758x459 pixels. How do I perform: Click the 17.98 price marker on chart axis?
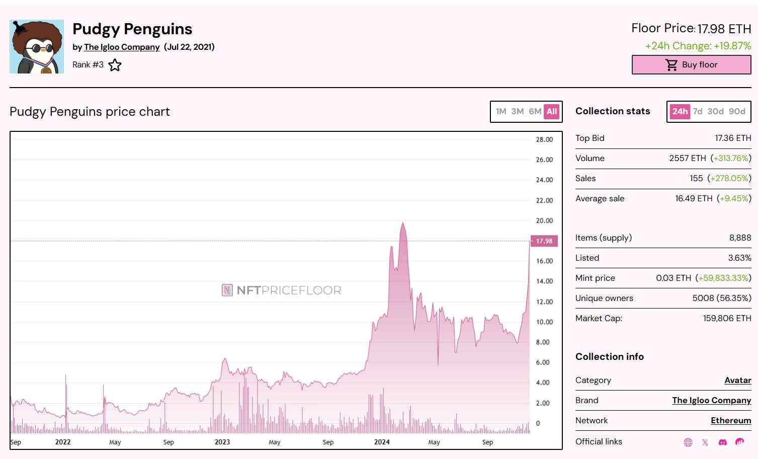coord(544,241)
